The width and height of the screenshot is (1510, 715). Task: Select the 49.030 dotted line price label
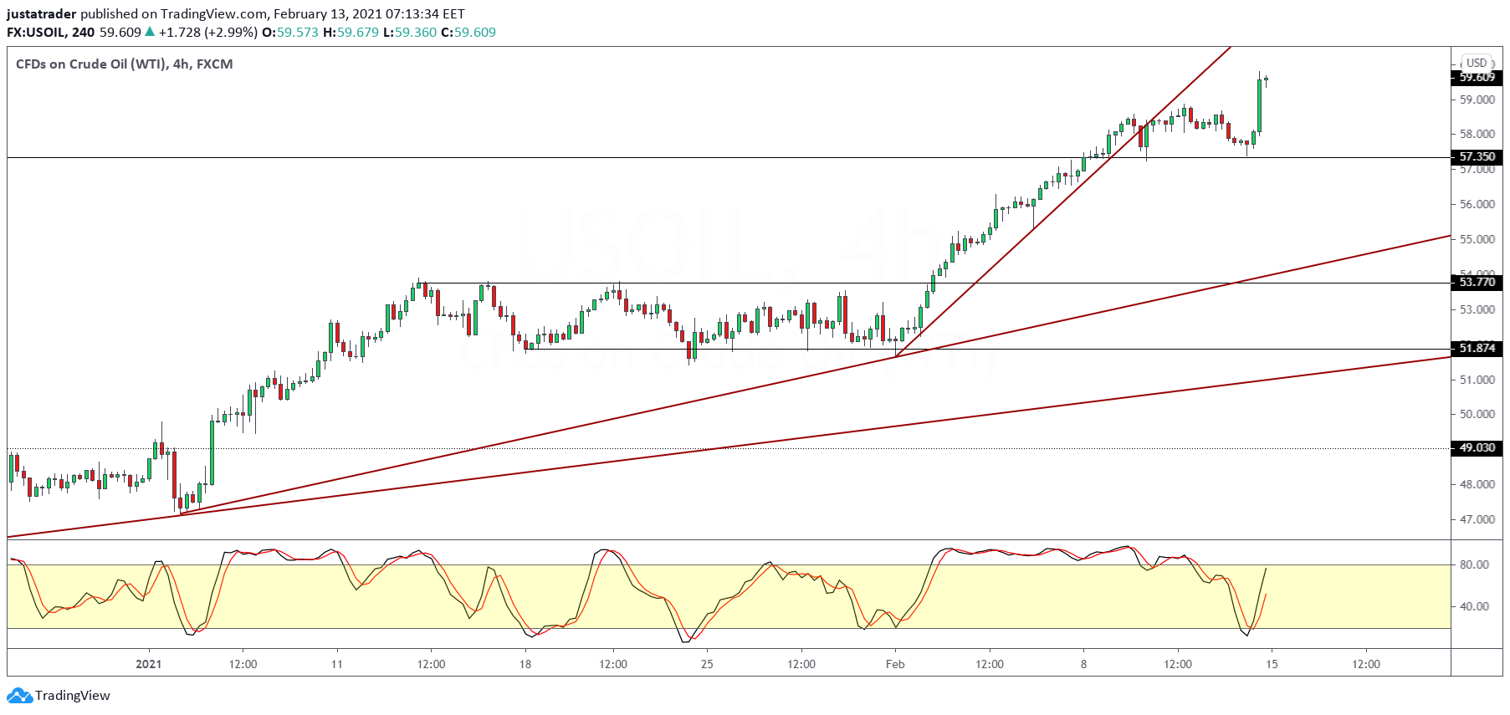[x=1477, y=447]
